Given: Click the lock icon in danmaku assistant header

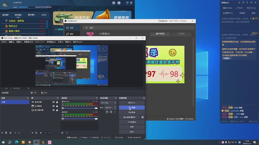Looking at the screenshot, I should (x=247, y=3).
